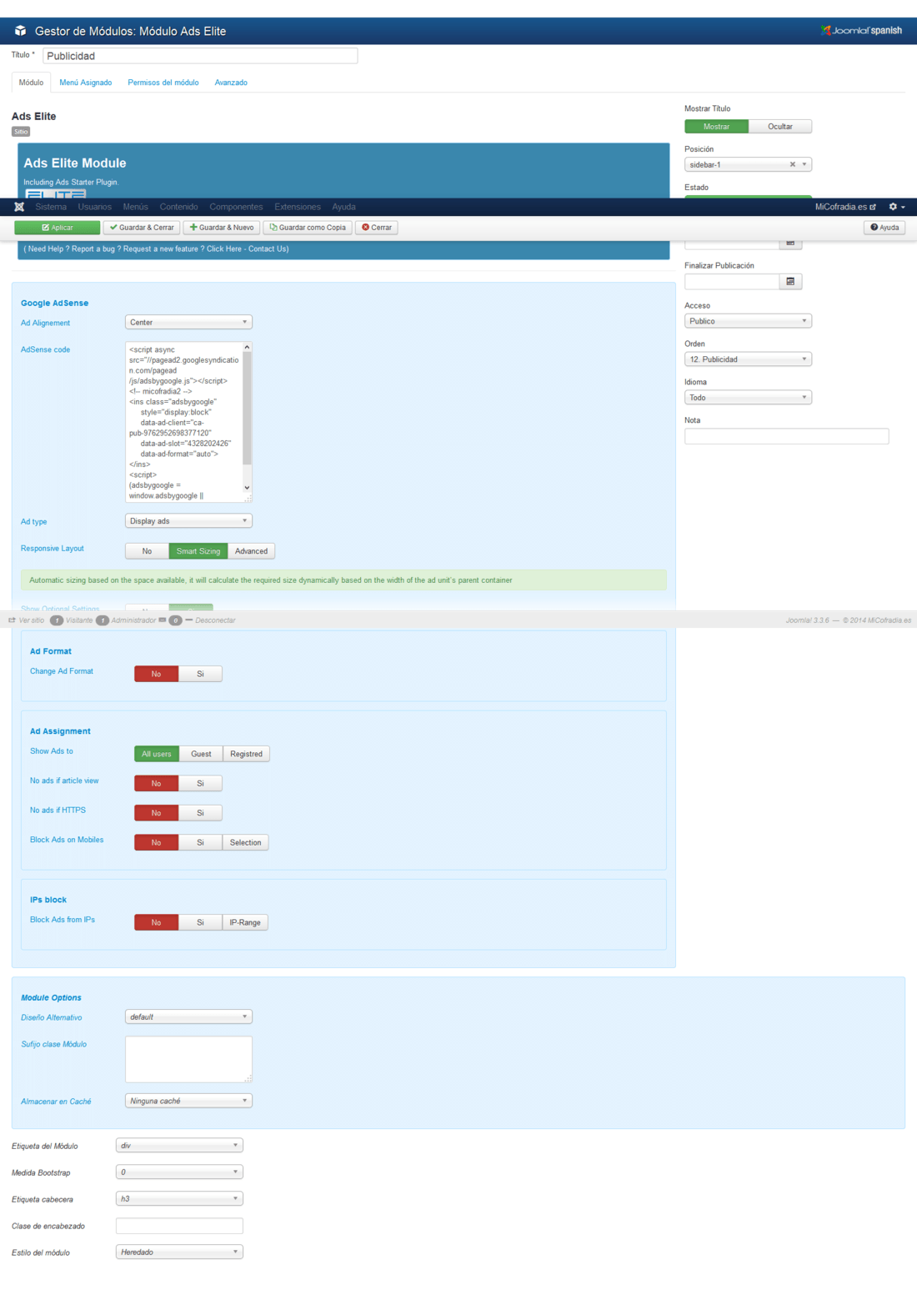Switch to the Menú Asignado tab
Screen dimensions: 917x1300
[86, 83]
